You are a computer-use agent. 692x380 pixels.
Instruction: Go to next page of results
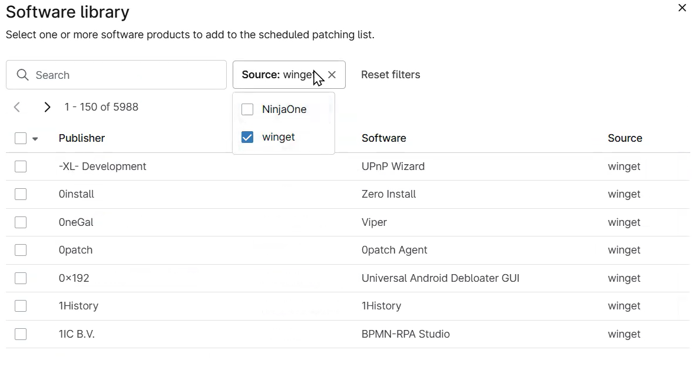click(x=47, y=107)
